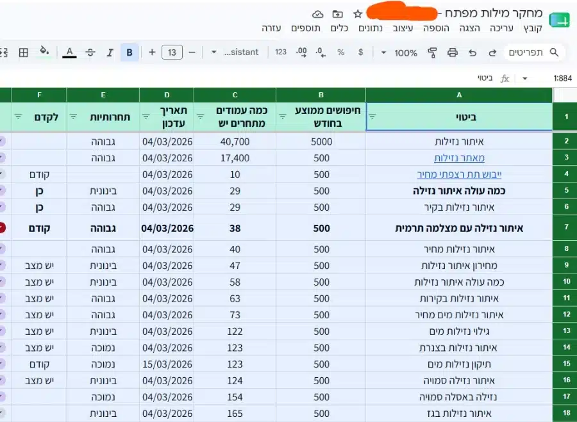Open the כלים (Tools) menu
Viewport: 577px width, 422px height.
point(339,28)
